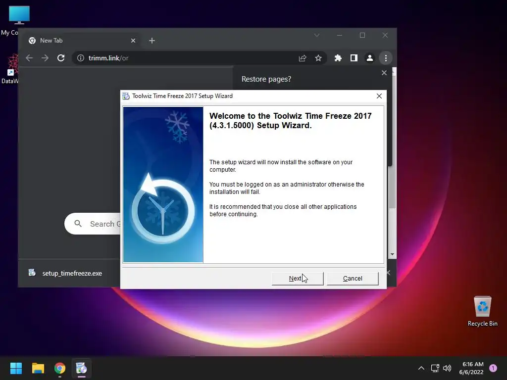Viewport: 507px width, 380px height.
Task: Select the Recycle Bin desktop icon
Action: [x=482, y=311]
